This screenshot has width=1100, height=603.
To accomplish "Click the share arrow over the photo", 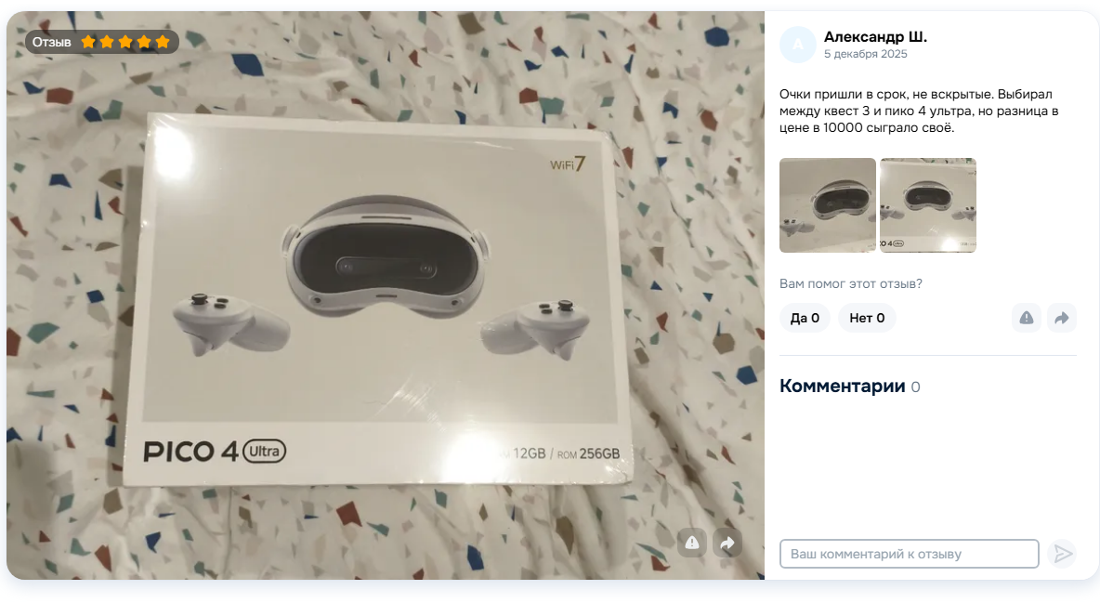I will click(727, 542).
